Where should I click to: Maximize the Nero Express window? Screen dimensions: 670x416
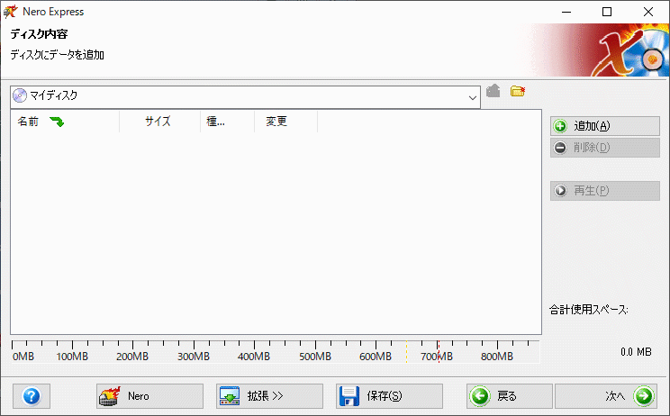pos(607,12)
